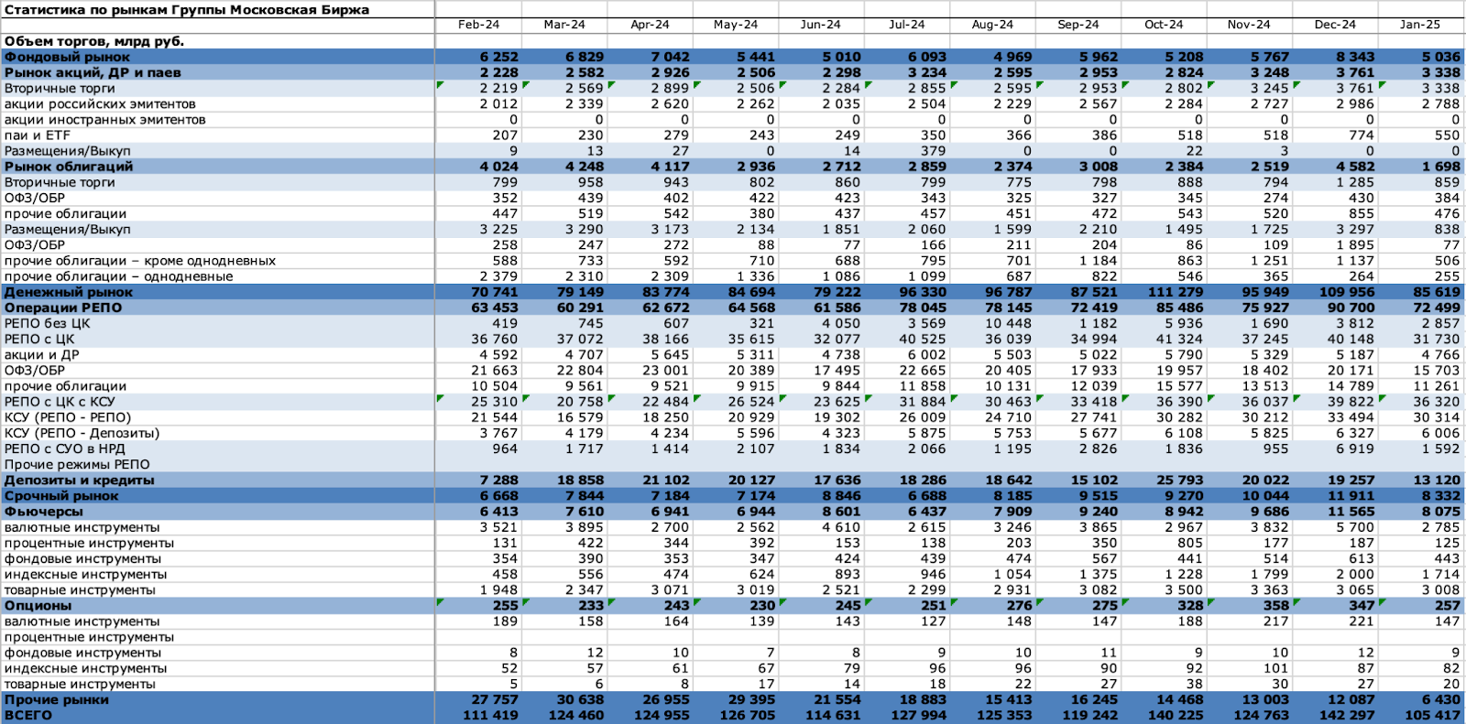Click the Oct-24 column header
The image size is (1466, 724).
[x=1164, y=25]
